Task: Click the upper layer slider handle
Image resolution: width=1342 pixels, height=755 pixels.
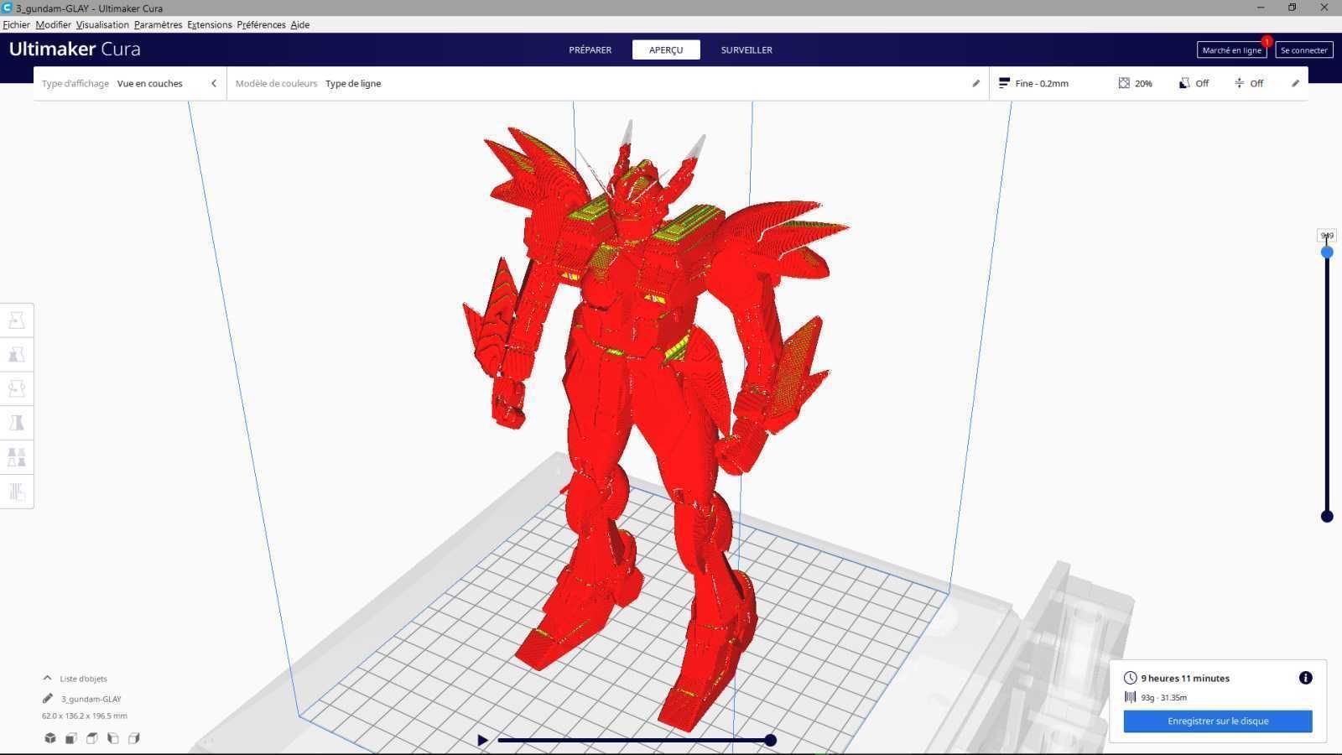Action: tap(1327, 252)
